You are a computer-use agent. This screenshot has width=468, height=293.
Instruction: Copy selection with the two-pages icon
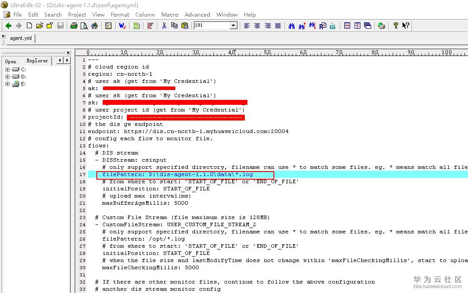(x=174, y=26)
